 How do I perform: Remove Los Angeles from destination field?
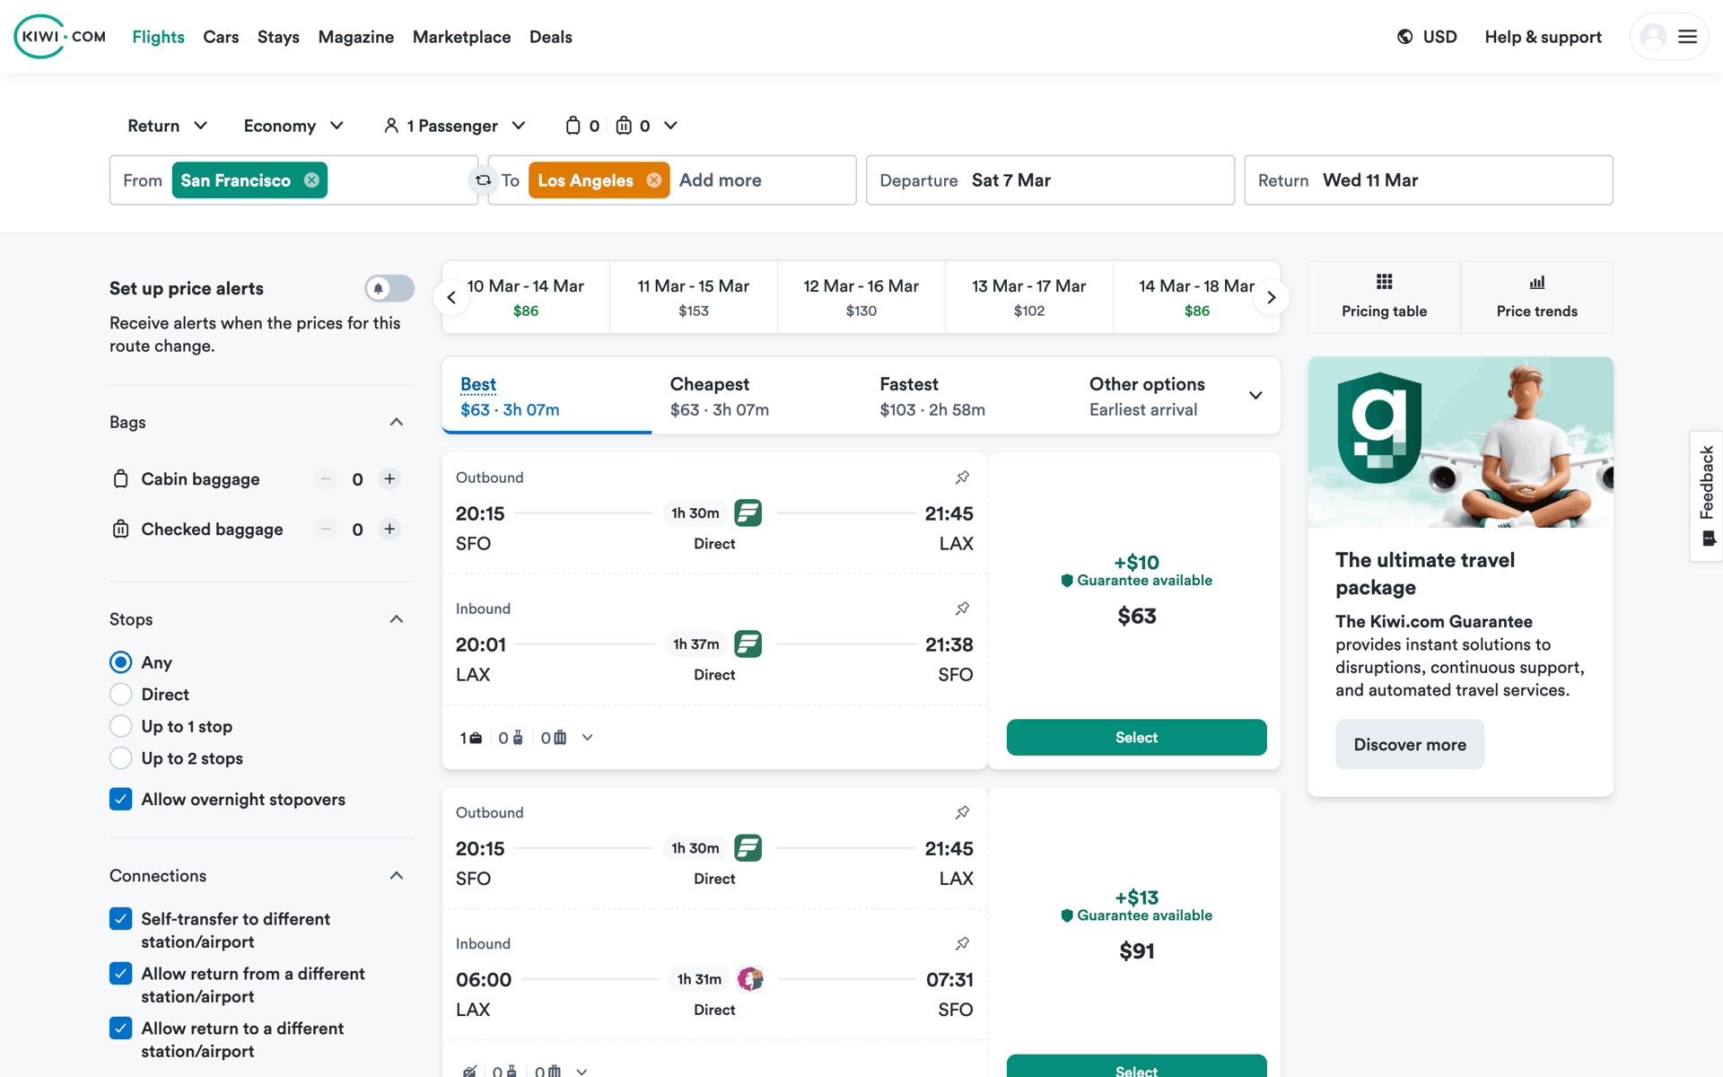tap(654, 180)
